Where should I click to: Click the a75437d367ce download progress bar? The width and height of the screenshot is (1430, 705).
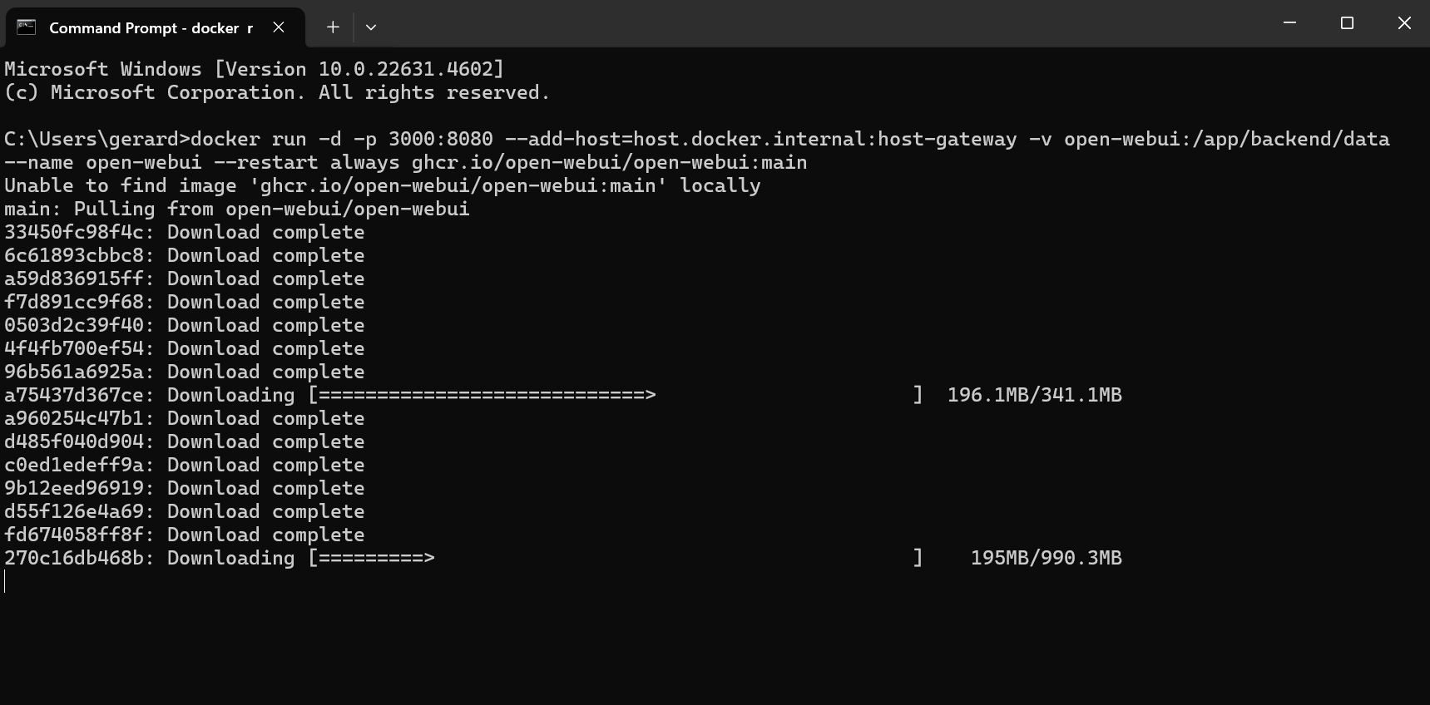(x=616, y=395)
